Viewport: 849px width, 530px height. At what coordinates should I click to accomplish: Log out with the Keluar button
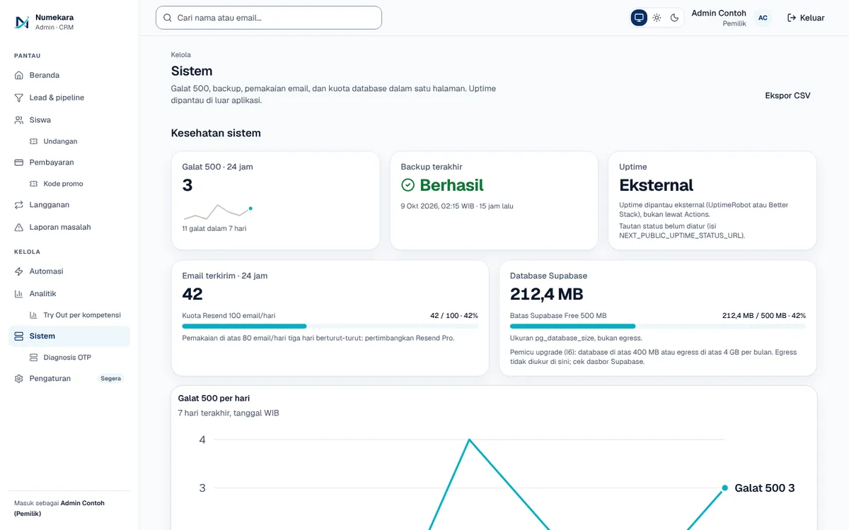806,18
